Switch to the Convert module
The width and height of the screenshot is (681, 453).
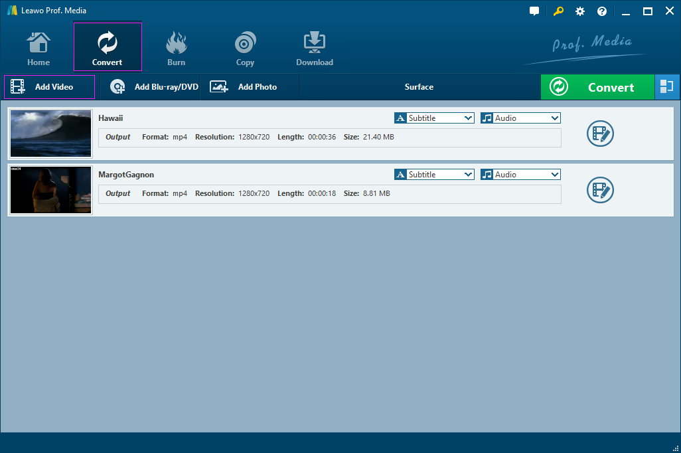(108, 47)
